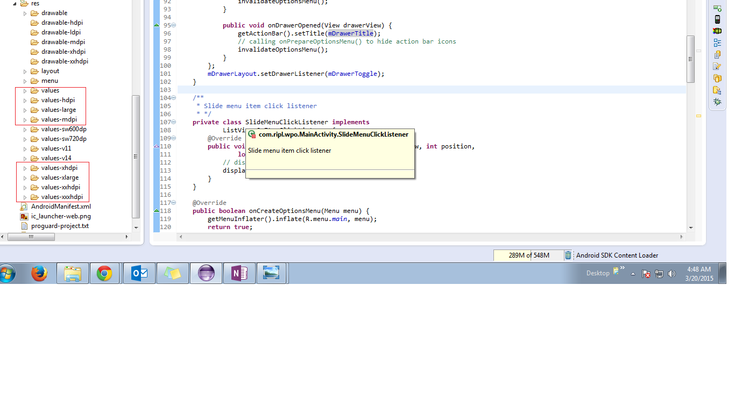Click the double yellow cylinders database icon

click(x=717, y=78)
